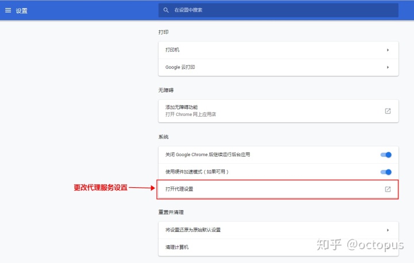The height and width of the screenshot is (263, 414).
Task: Click the 设置 page title
Action: (21, 11)
